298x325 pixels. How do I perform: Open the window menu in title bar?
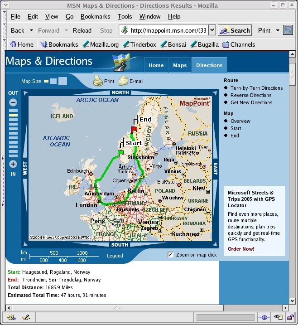[x=5, y=5]
